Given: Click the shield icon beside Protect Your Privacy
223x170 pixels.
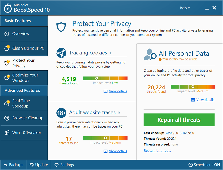Looking at the screenshot, I should pos(61,27).
